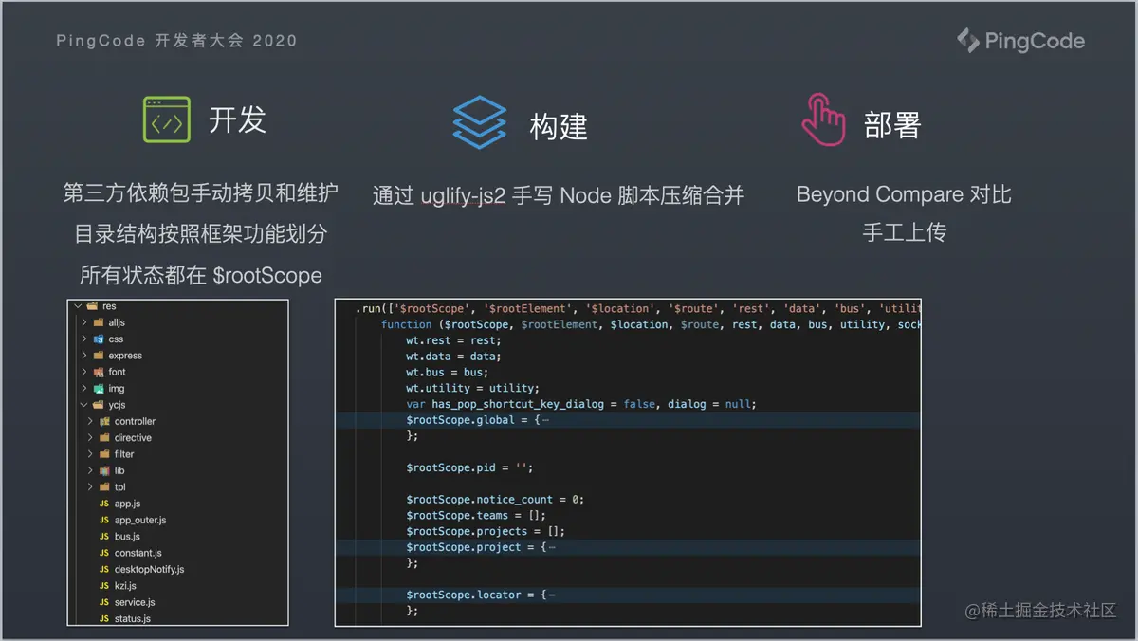Click the JS icon next to service.js
Viewport: 1138px width, 641px height.
tap(104, 602)
